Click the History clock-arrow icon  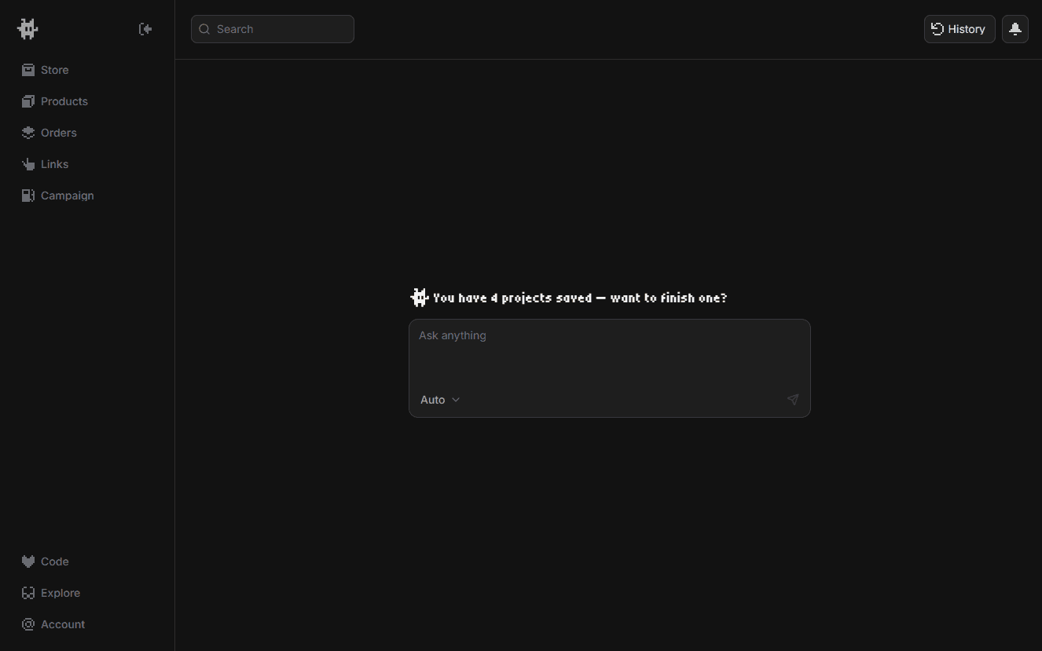[x=937, y=29]
